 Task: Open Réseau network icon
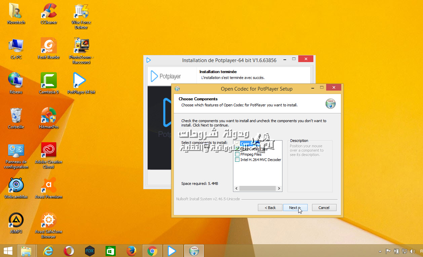tap(16, 83)
